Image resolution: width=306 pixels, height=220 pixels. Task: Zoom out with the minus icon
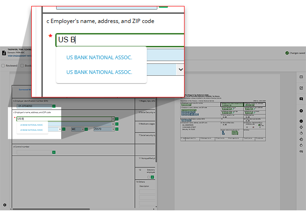301,121
